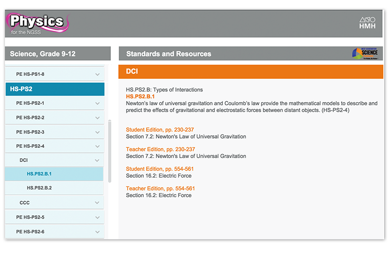
Task: Open Teacher Edition pp. 230-237 link
Action: pyautogui.click(x=160, y=149)
